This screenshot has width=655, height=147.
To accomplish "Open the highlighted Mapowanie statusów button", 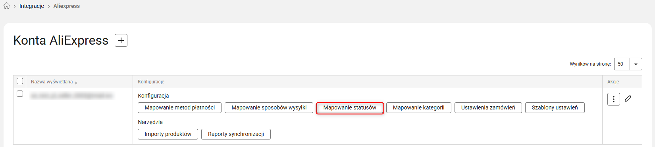I will click(350, 107).
